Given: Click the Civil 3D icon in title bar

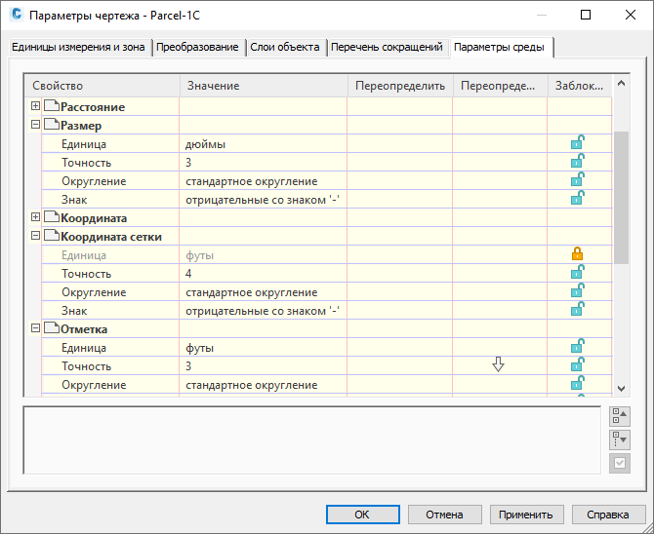Looking at the screenshot, I should [x=16, y=16].
